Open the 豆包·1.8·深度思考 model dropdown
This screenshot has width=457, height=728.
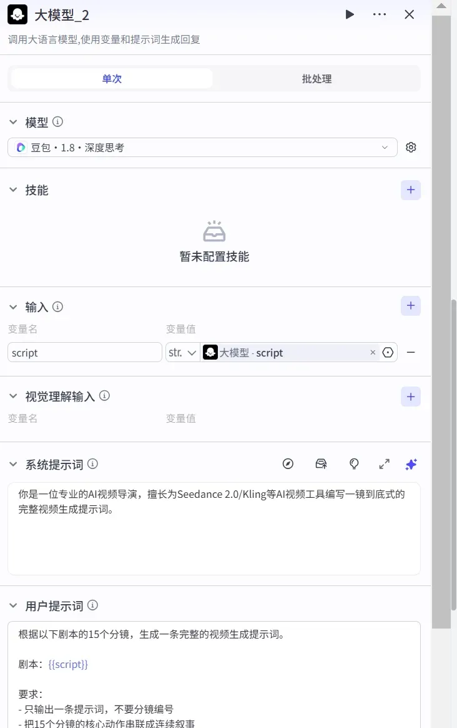202,147
